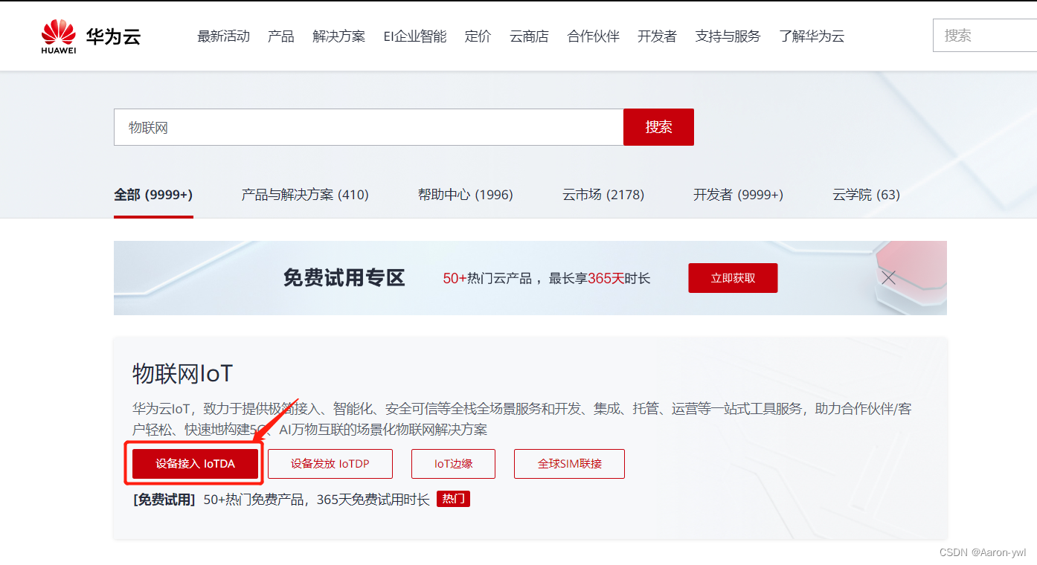Click the 物联网 search input field
Screen dimensions: 1037x565
pyautogui.click(x=368, y=127)
